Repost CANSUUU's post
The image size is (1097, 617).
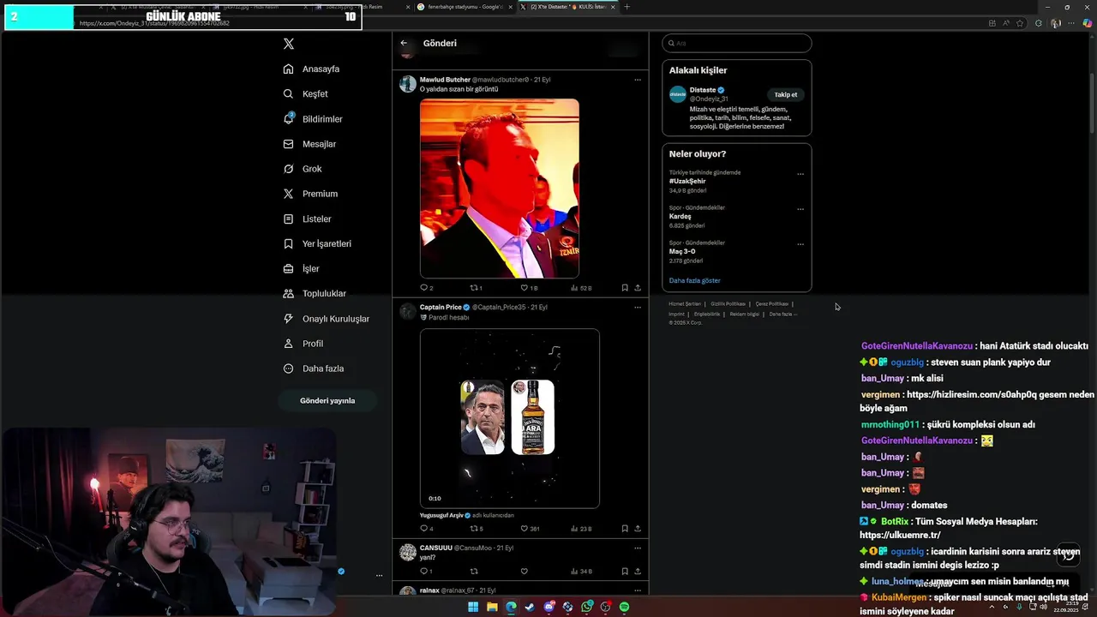(x=474, y=571)
